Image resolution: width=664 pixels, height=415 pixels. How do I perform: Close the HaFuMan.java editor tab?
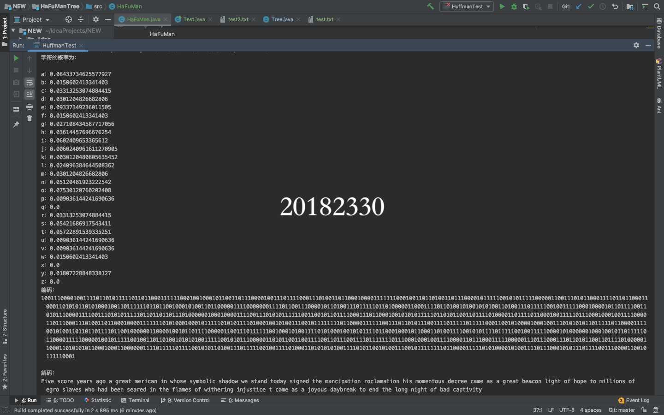(166, 19)
